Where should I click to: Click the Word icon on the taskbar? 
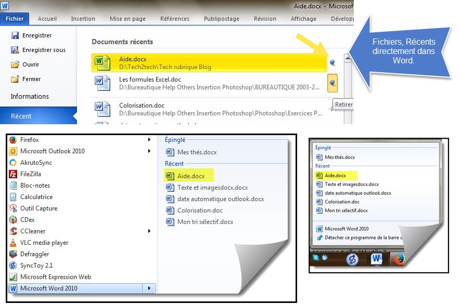tap(376, 259)
